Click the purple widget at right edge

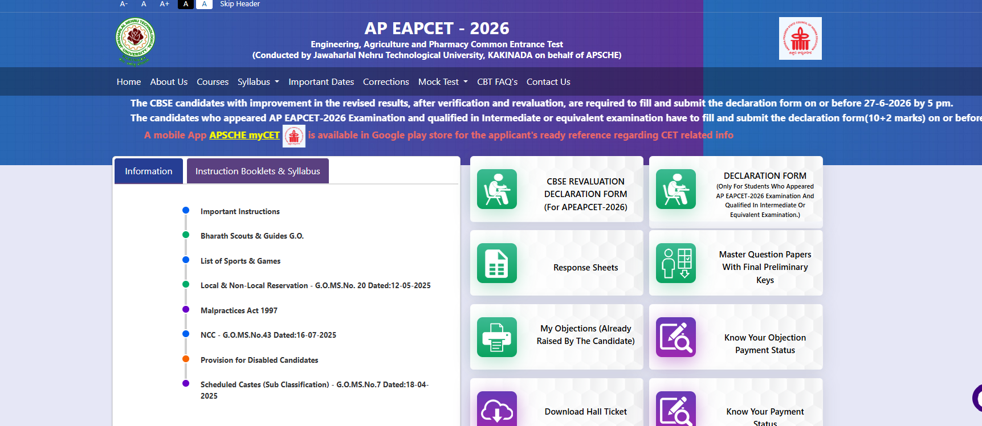pos(977,398)
